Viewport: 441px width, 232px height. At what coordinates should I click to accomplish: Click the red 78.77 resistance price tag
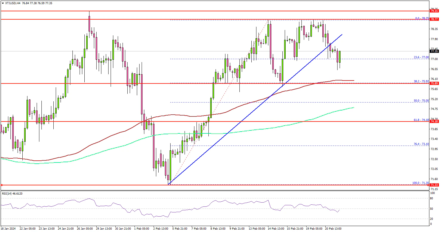434,19
